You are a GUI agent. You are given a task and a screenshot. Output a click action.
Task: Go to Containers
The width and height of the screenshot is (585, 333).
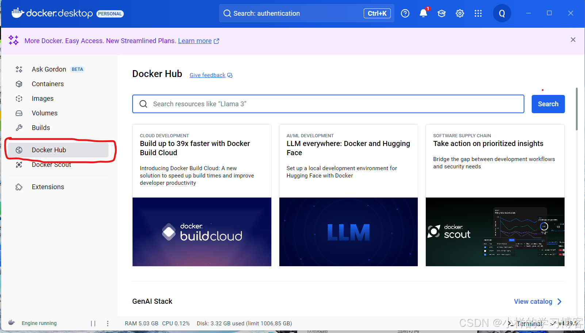point(48,84)
